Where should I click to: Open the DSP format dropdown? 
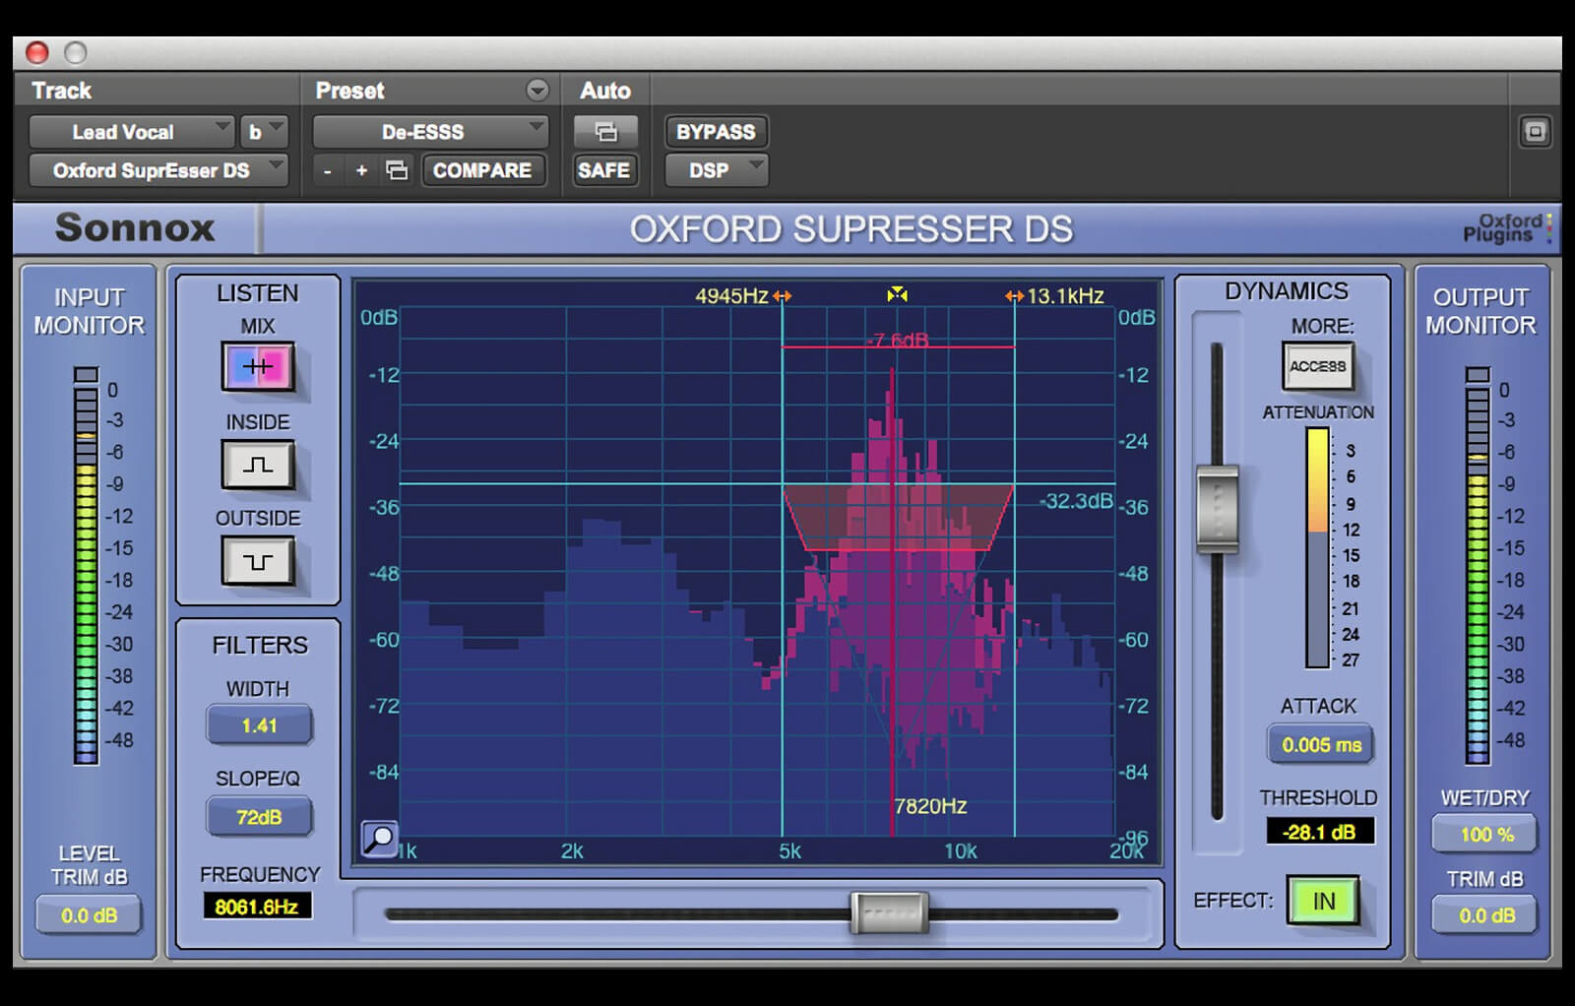tap(716, 170)
